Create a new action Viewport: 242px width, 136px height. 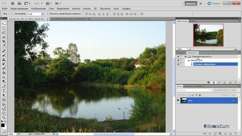click(230, 82)
